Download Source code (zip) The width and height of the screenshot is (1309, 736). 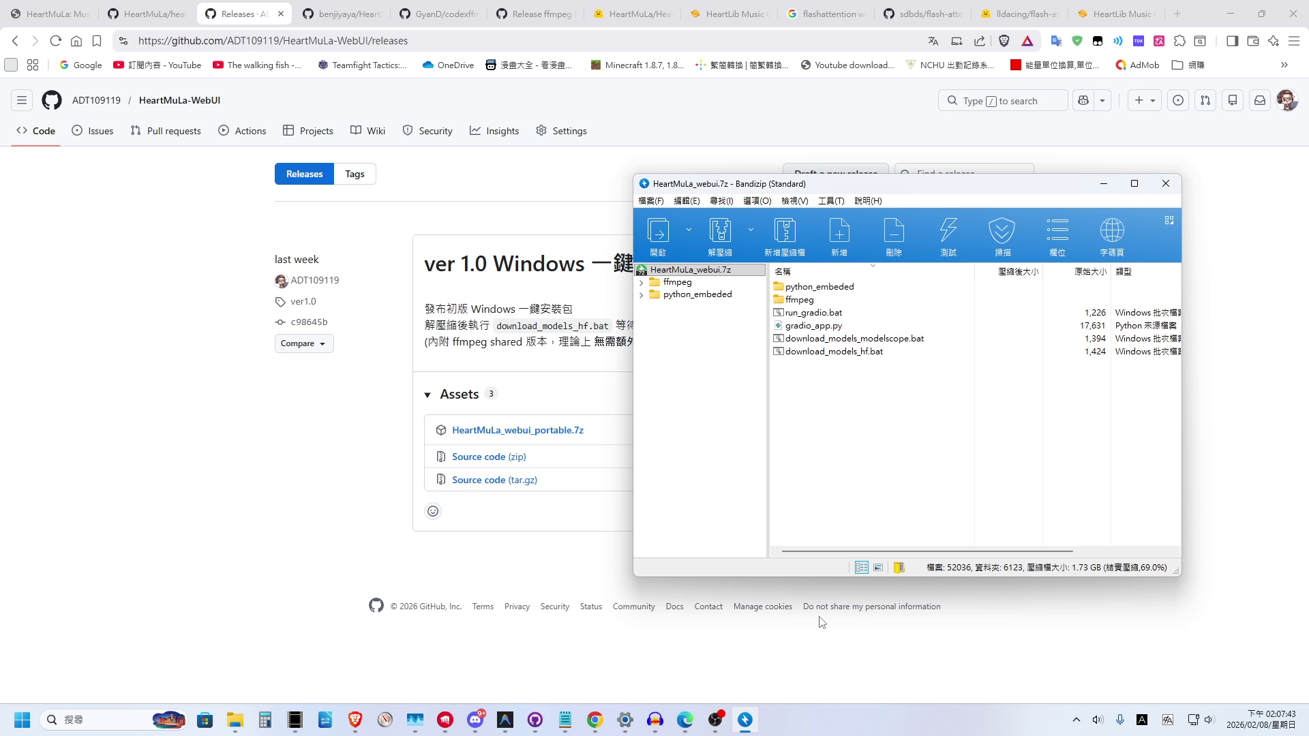pos(489,457)
